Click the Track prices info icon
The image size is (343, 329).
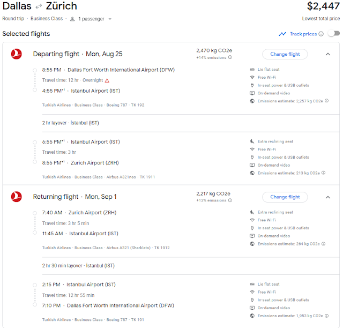(x=321, y=34)
